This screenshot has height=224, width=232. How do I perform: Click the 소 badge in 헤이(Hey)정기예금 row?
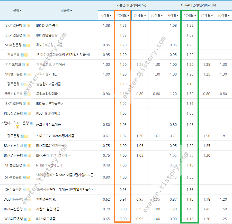tap(28, 45)
